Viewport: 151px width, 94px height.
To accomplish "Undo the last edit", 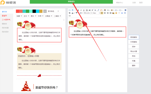I will [72, 10].
